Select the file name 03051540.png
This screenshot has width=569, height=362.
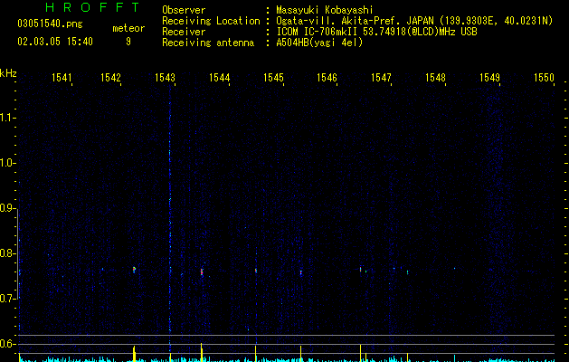click(50, 24)
